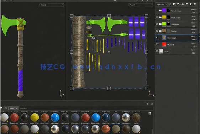Add a fill layer with bucket icon
This screenshot has height=134, width=200.
tap(183, 4)
